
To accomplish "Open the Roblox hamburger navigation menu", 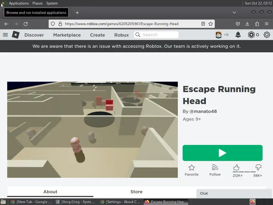I will (x=5, y=35).
